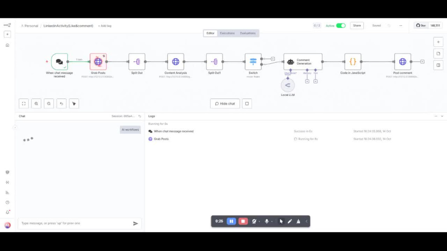Image resolution: width=447 pixels, height=251 pixels.
Task: Click Add tag link
Action: pos(105,26)
